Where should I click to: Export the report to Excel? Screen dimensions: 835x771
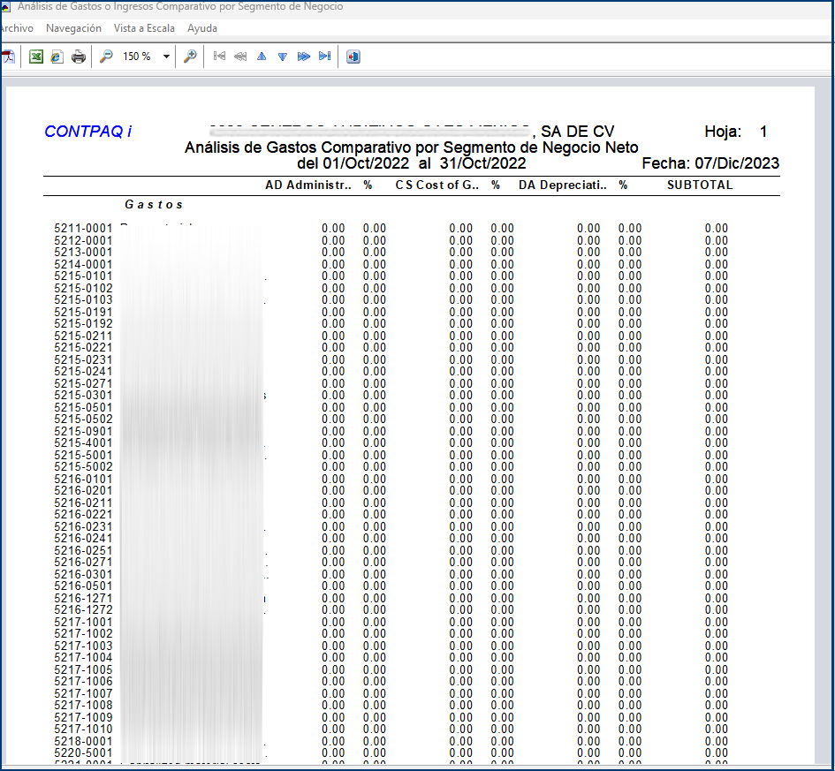tap(35, 57)
